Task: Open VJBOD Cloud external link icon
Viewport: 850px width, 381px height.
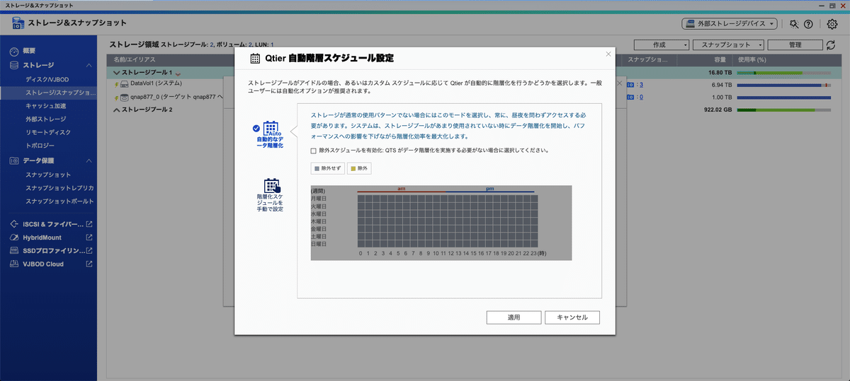Action: click(89, 264)
